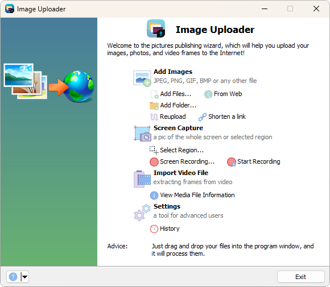This screenshot has height=287, width=330.
Task: Open the Add Images heading
Action: (x=173, y=72)
